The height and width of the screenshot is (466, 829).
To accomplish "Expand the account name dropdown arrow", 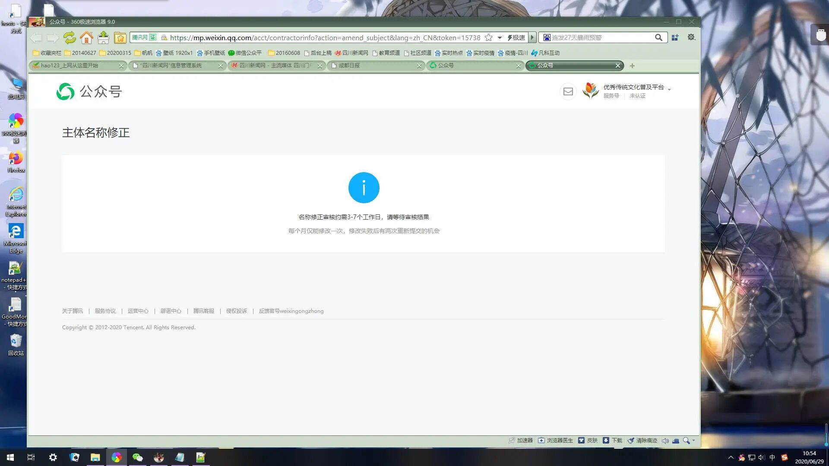I will pos(669,90).
